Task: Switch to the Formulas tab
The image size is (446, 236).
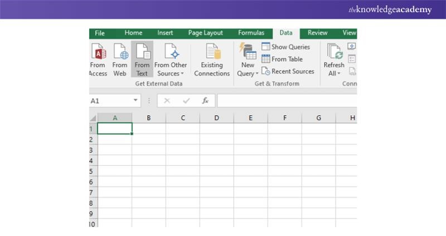Action: [251, 33]
